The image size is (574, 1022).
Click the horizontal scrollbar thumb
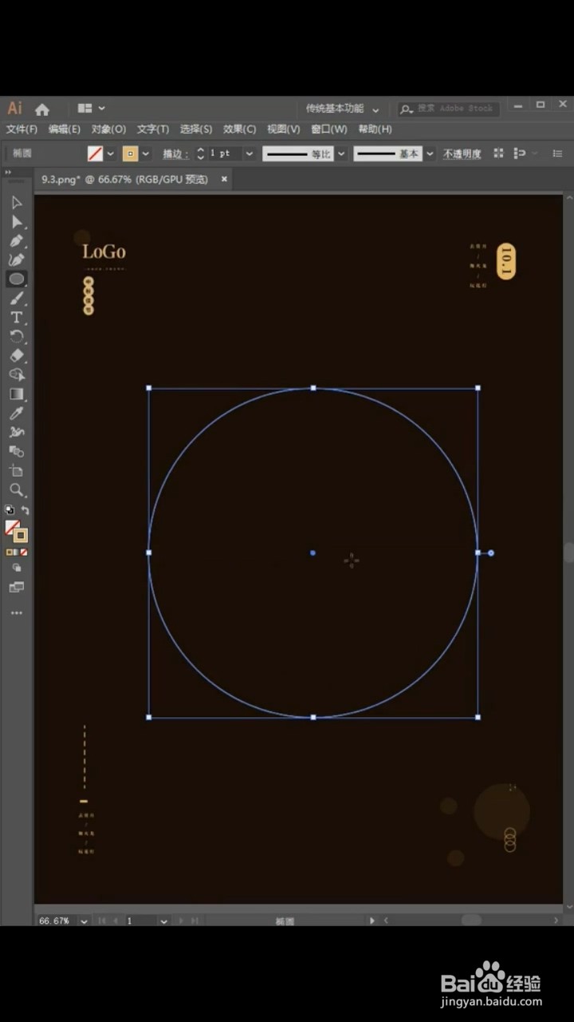click(471, 921)
